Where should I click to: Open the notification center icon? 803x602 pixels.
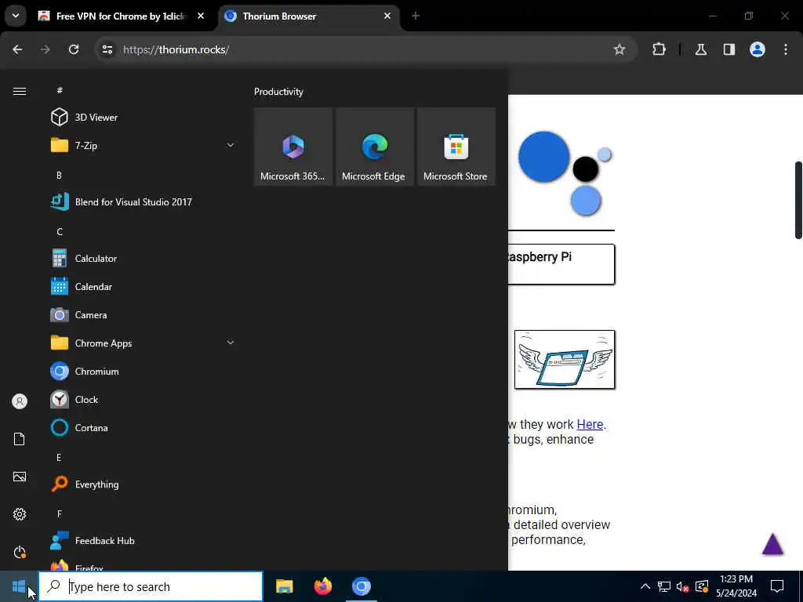[x=777, y=586]
